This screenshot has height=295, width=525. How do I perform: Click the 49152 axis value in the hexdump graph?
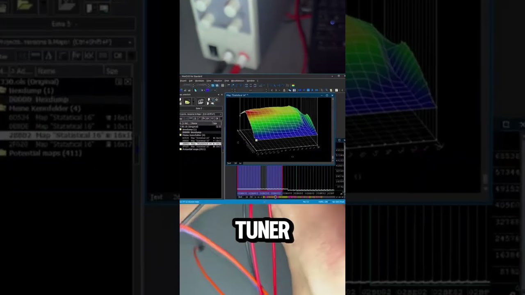pos(340,161)
